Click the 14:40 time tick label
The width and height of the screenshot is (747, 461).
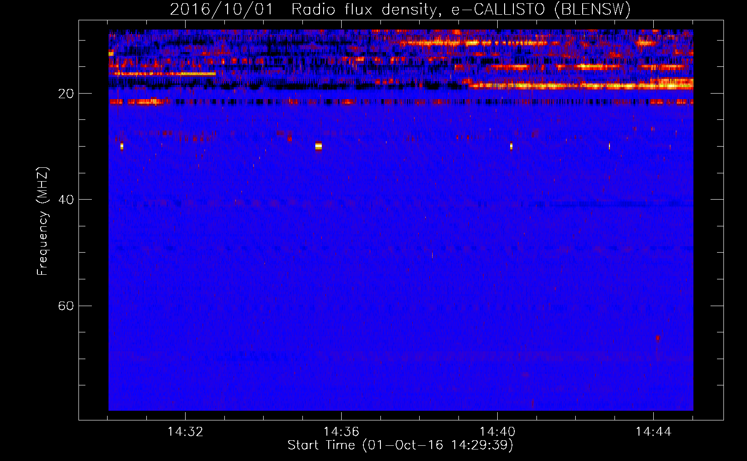pos(497,432)
